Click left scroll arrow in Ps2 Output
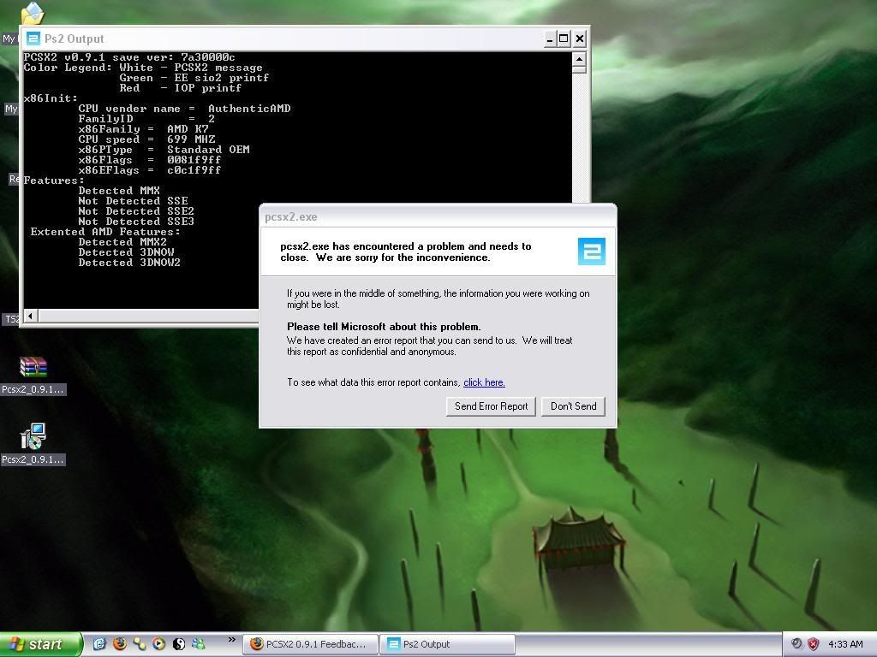Viewport: 877px width, 657px height. click(x=30, y=317)
